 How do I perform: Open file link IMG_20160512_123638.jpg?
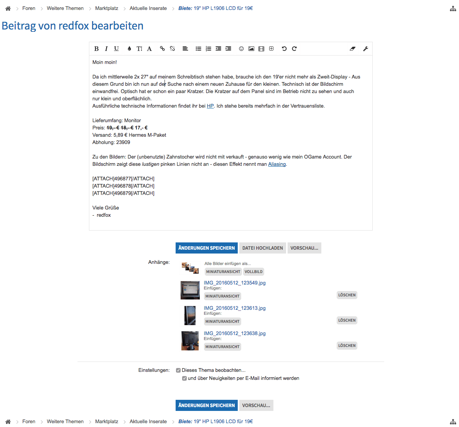235,334
